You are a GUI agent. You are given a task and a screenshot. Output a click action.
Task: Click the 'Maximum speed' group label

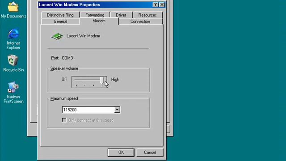[64, 98]
